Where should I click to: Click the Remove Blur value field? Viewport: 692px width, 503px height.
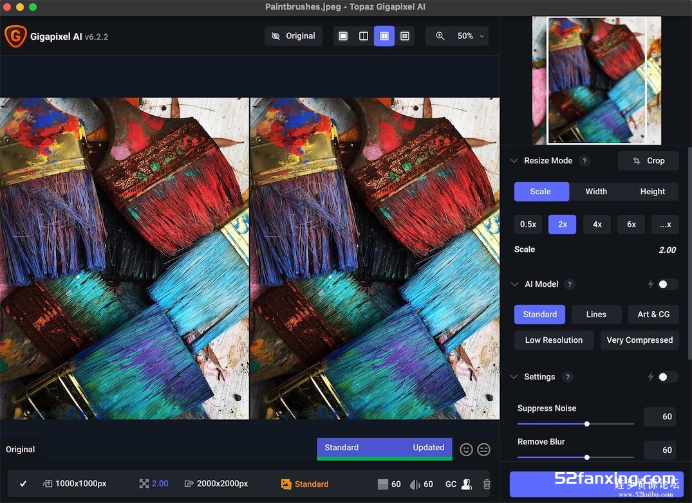[x=660, y=450]
